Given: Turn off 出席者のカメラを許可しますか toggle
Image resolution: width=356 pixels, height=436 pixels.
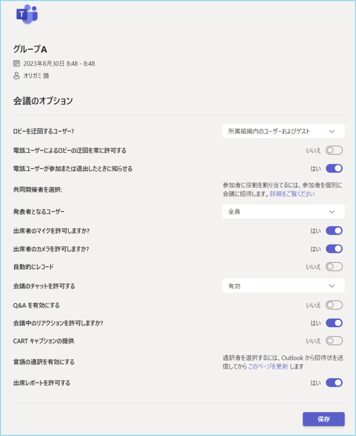Looking at the screenshot, I should (x=334, y=249).
